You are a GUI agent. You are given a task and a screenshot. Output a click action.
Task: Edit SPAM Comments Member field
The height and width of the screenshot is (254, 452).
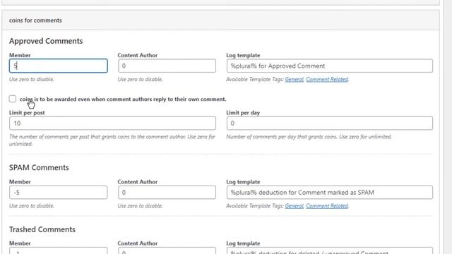[58, 192]
